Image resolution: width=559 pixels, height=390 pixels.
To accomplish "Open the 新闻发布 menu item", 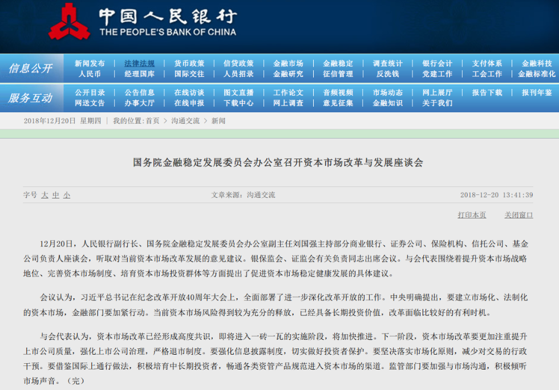I will (x=90, y=64).
